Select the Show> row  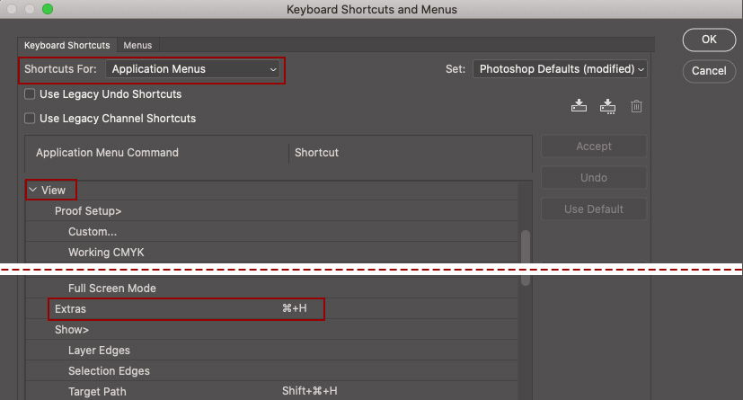pos(272,329)
